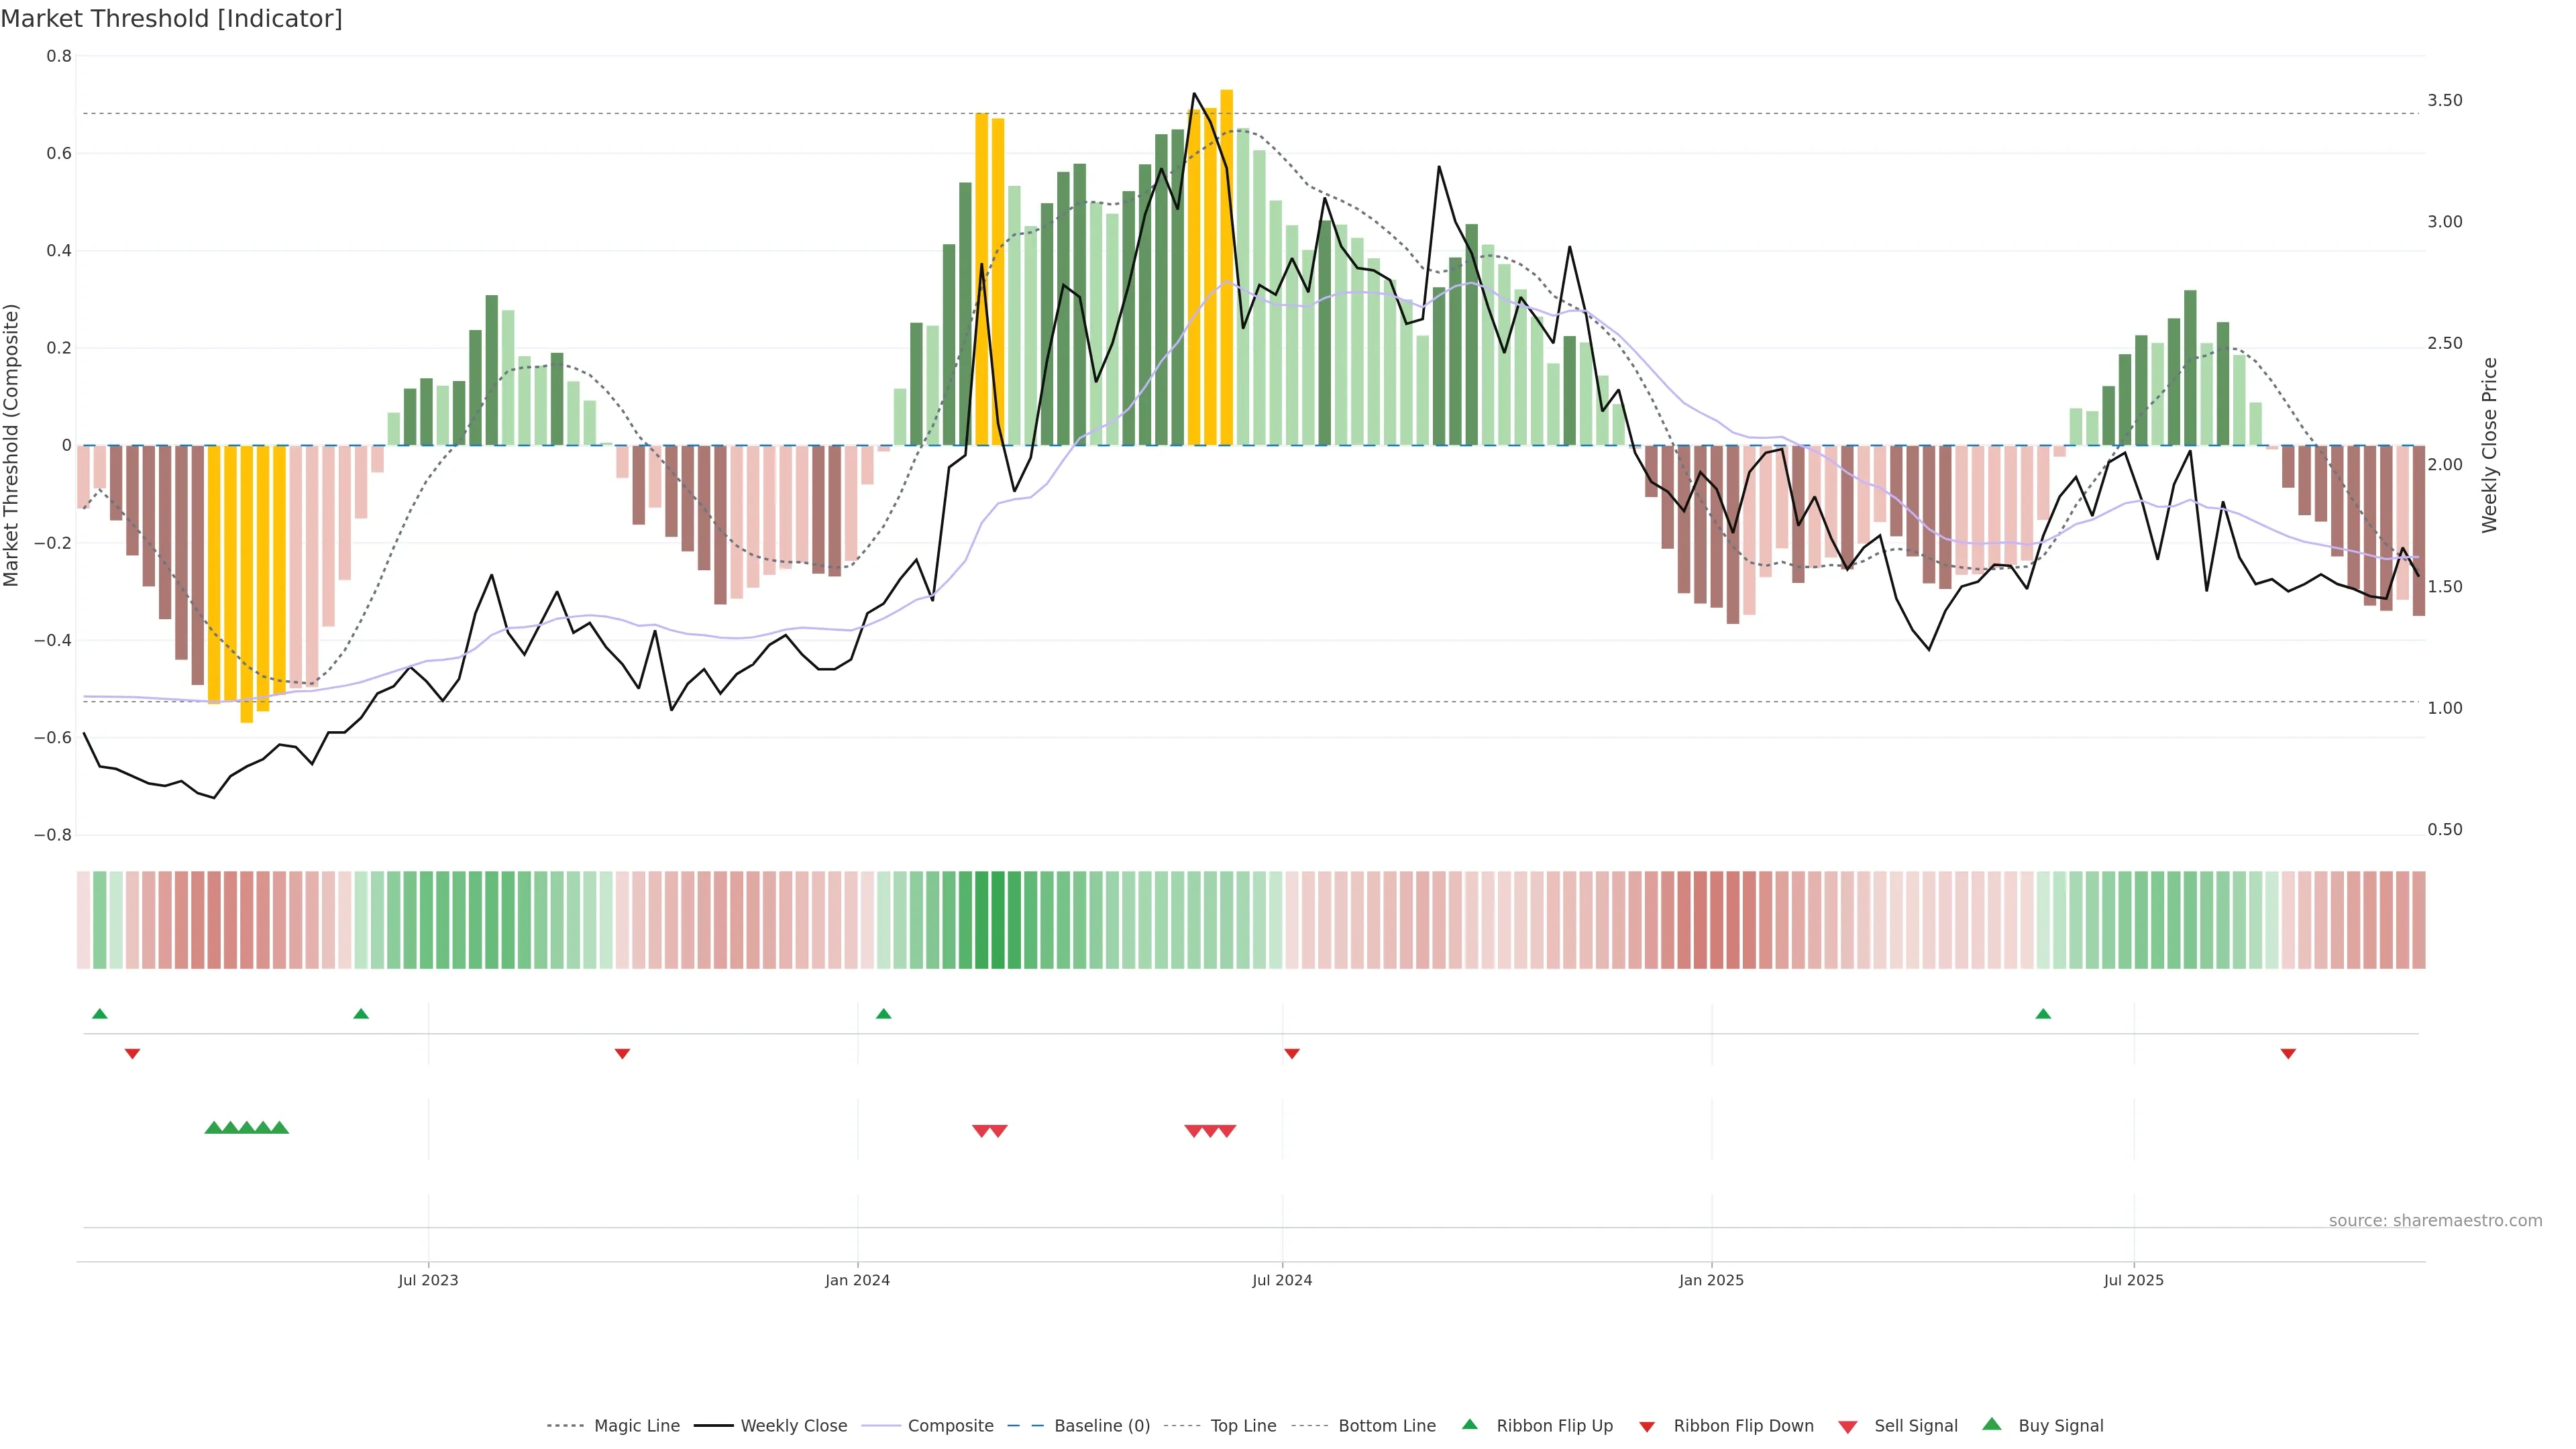Click the Ribbon Flip Up legend triangle

[x=1470, y=1424]
